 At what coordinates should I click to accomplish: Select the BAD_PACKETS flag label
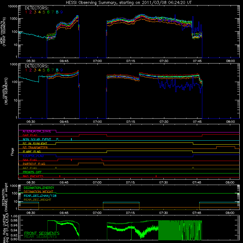tap(33, 176)
